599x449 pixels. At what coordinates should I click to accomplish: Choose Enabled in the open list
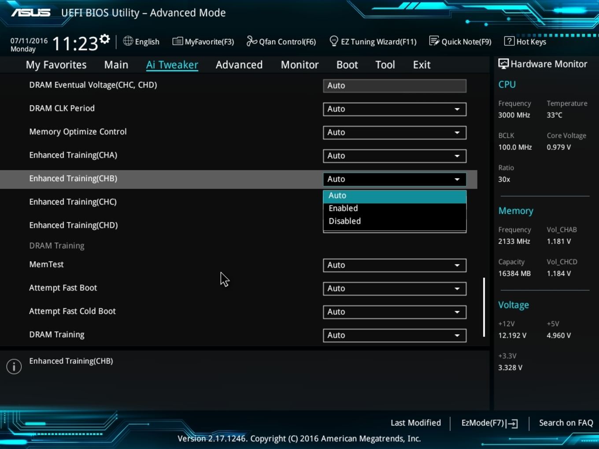[395, 208]
